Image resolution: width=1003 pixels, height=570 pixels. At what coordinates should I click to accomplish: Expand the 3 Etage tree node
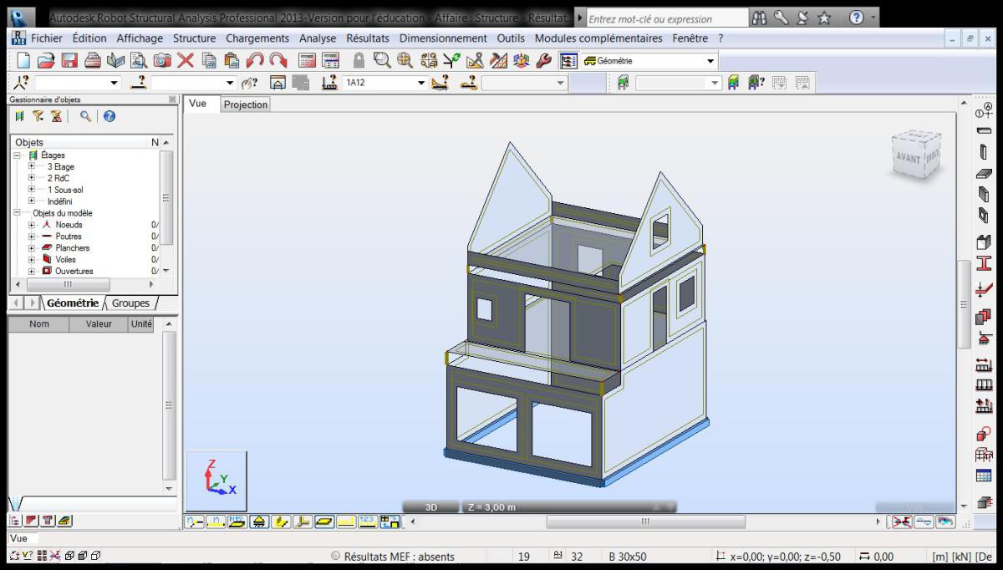pos(32,166)
